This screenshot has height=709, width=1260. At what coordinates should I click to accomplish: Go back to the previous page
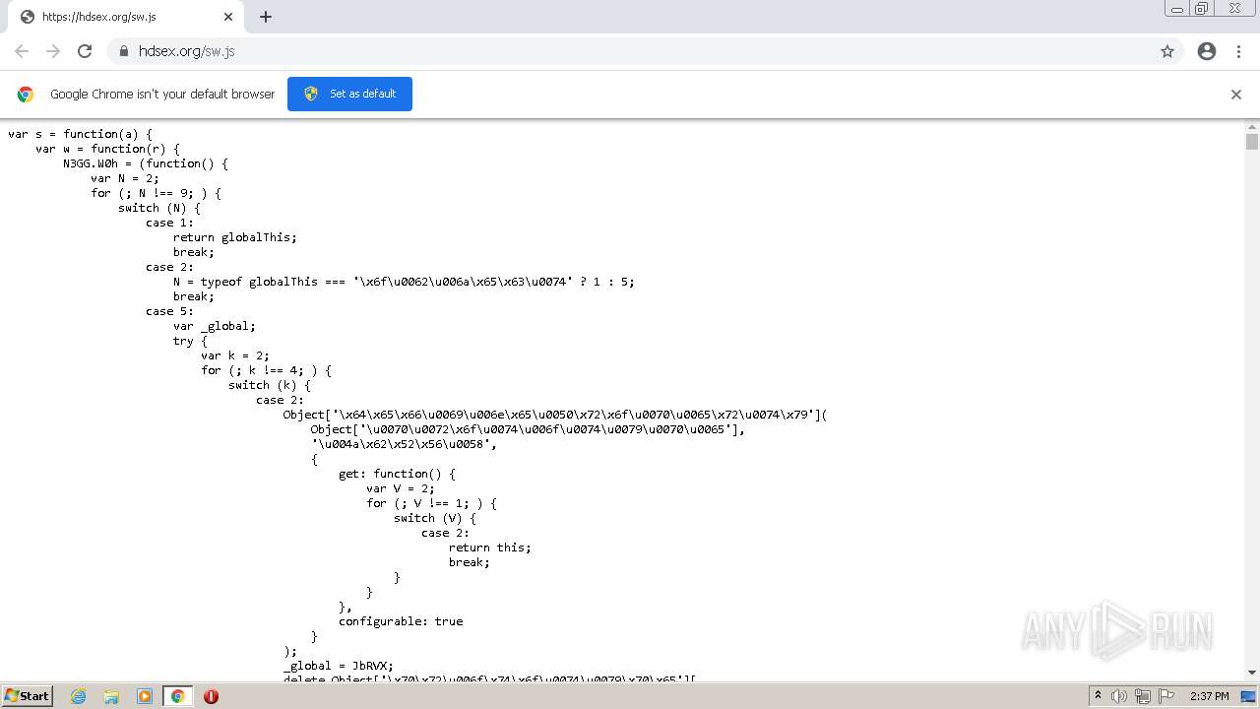tap(22, 51)
